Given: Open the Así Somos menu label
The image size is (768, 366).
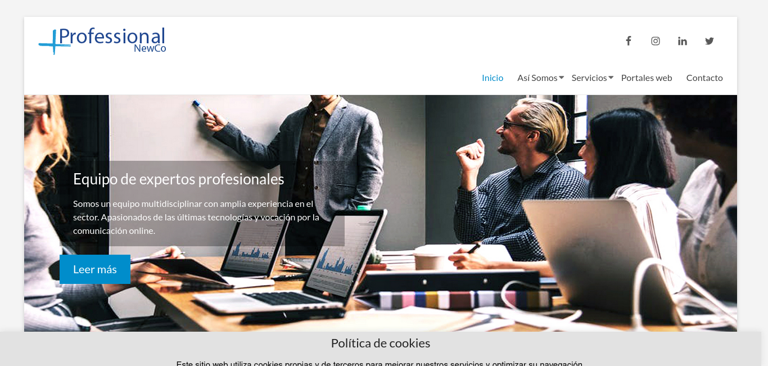Looking at the screenshot, I should click(537, 78).
